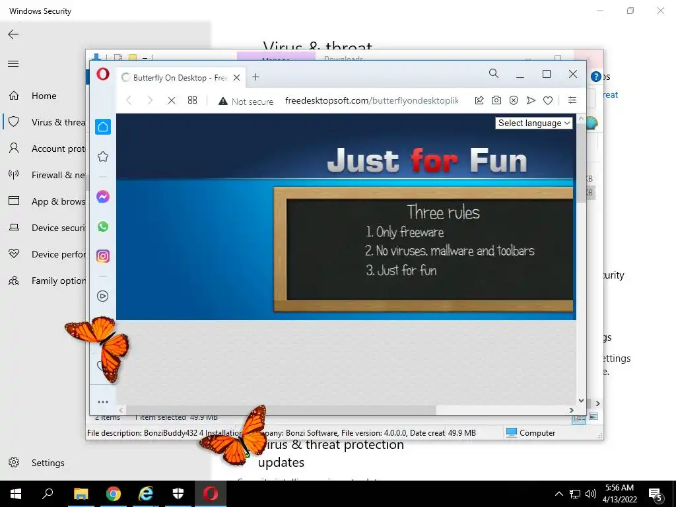Go back in Opera browser
The image size is (676, 507).
(x=129, y=100)
